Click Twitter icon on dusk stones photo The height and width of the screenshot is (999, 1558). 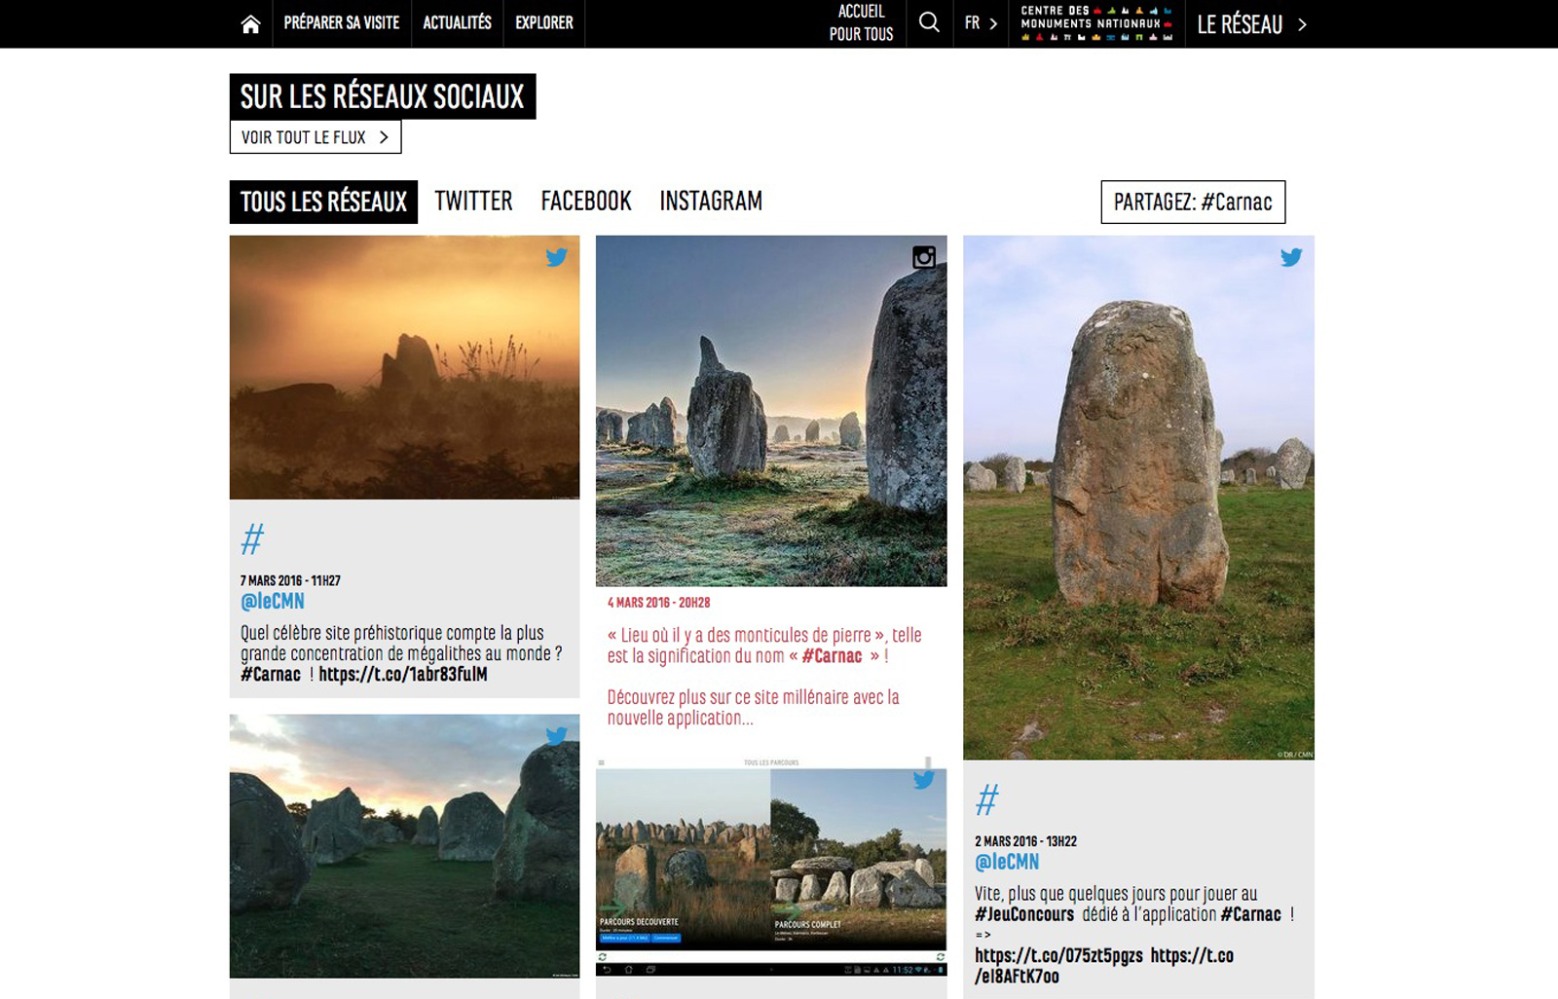coord(556,736)
